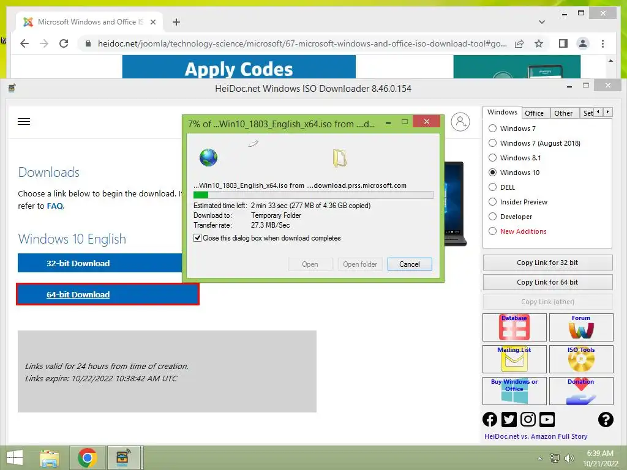Click the Chrome address bar URL
The image size is (627, 470).
click(x=302, y=43)
